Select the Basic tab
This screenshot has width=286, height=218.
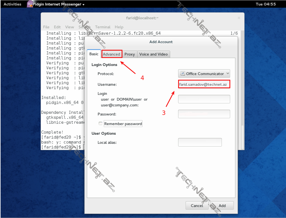click(x=94, y=54)
